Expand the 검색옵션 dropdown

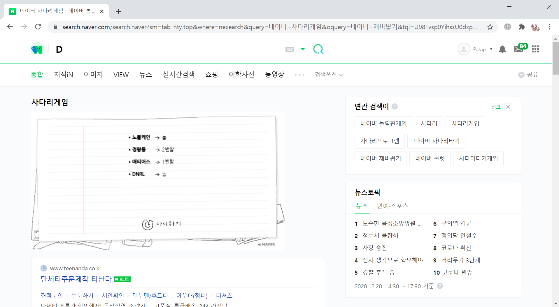tap(329, 75)
